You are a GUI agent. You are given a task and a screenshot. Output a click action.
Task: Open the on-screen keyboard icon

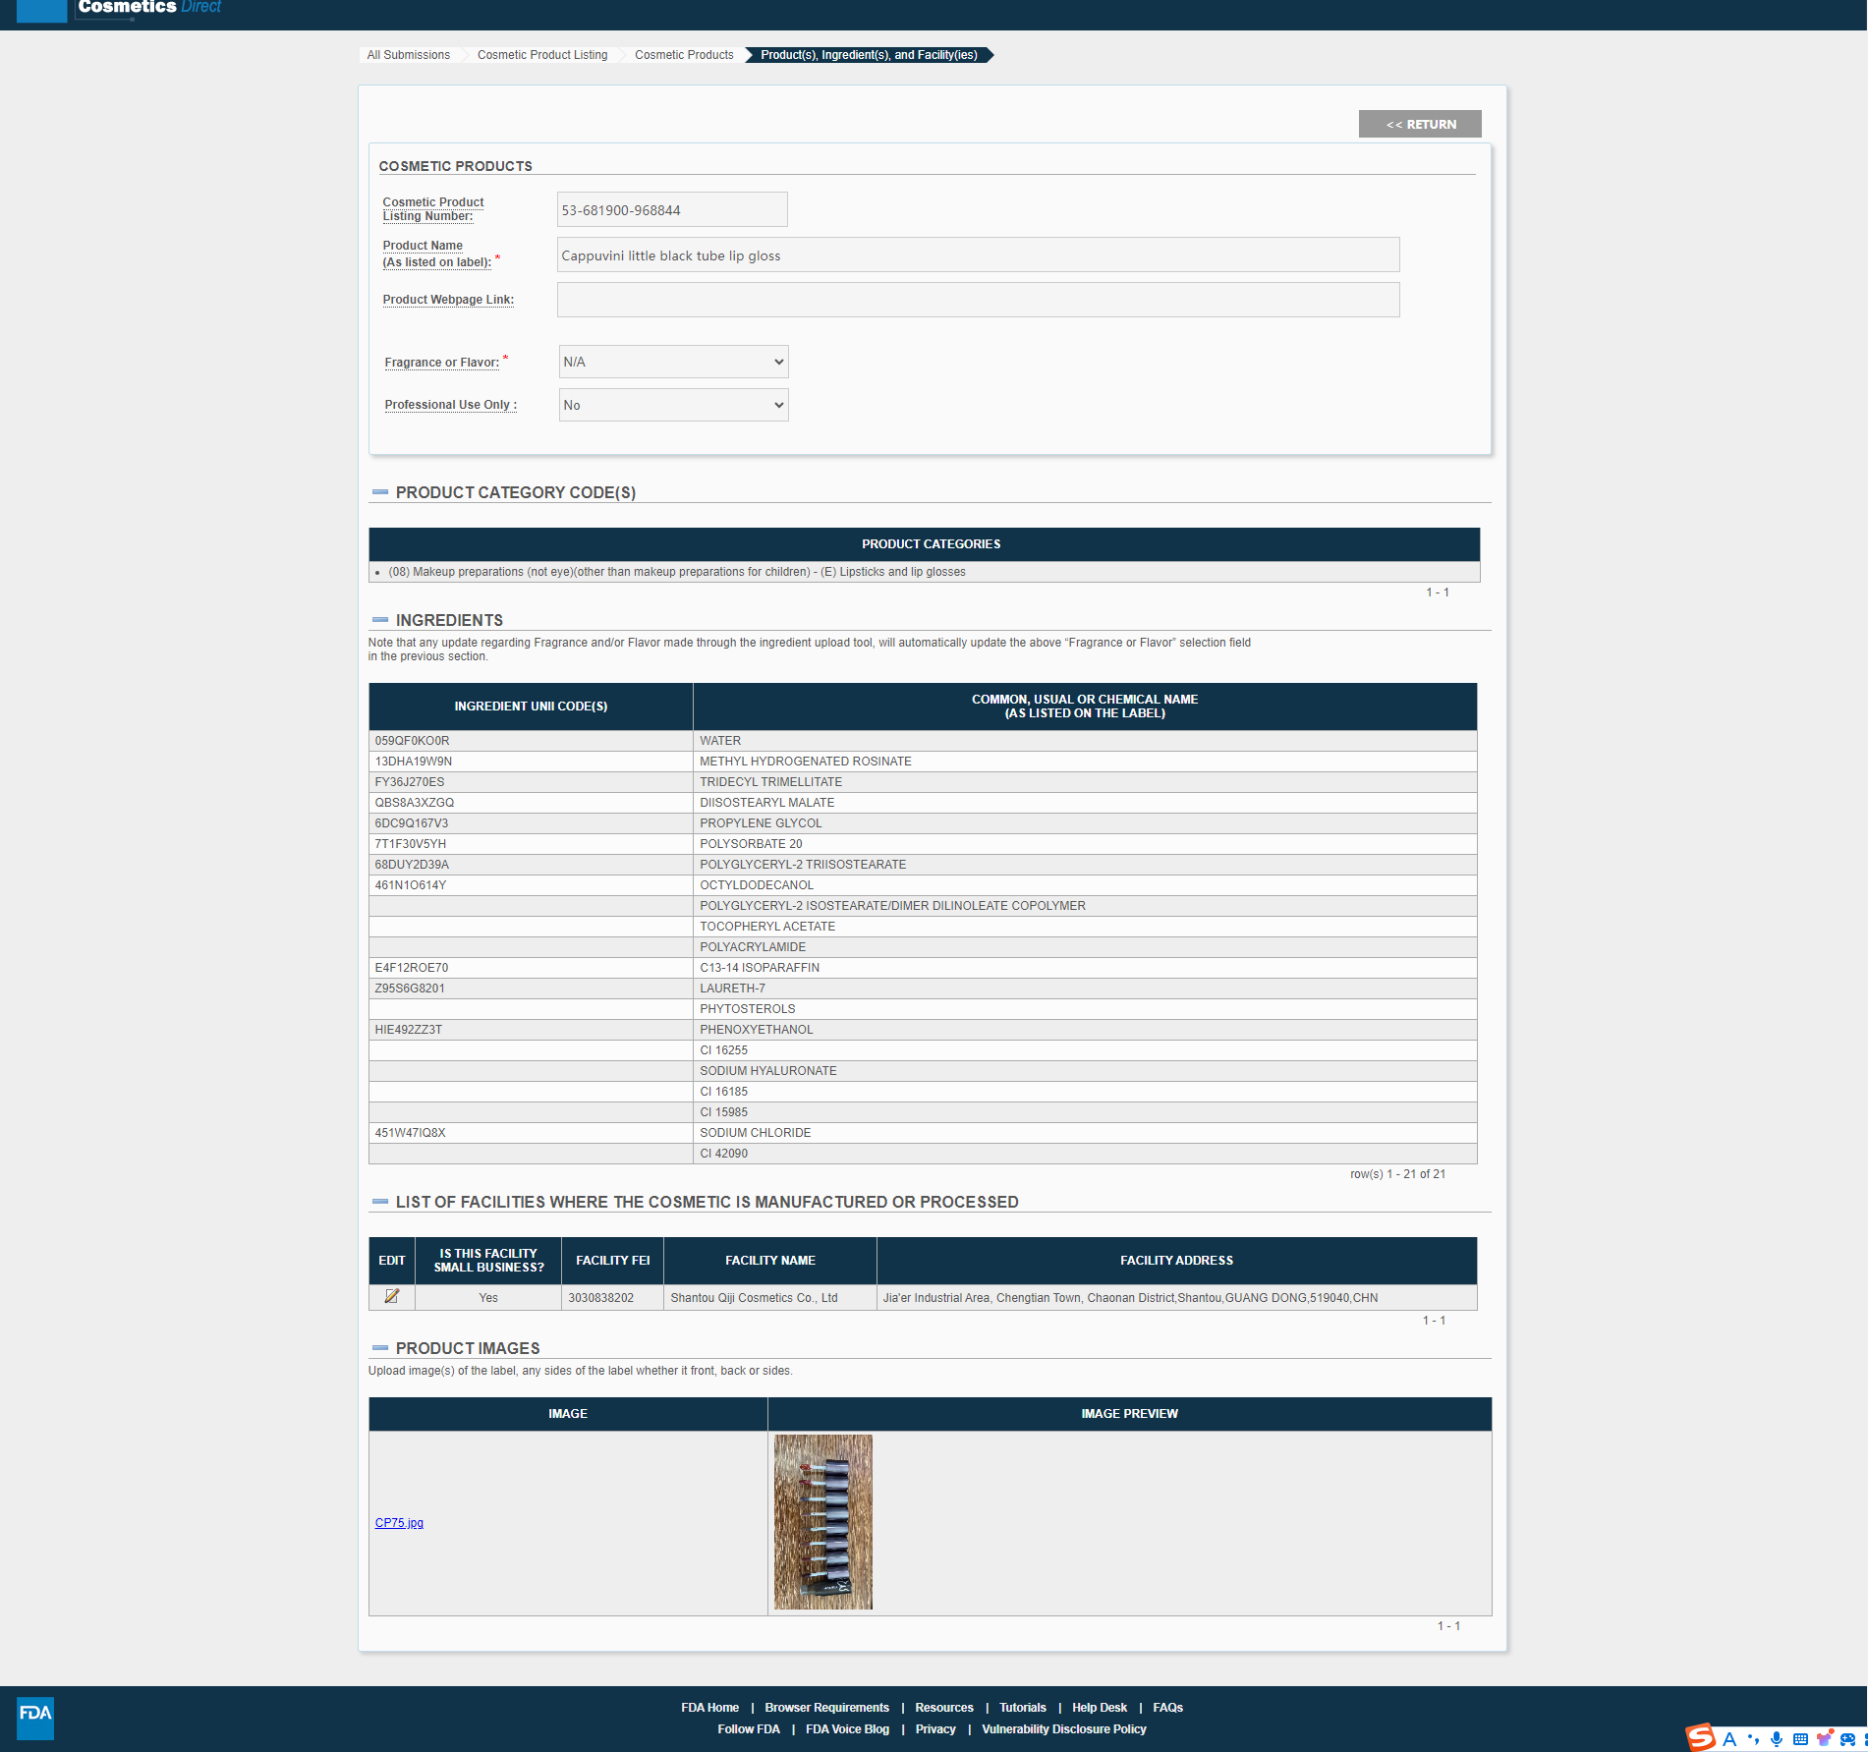1800,1739
